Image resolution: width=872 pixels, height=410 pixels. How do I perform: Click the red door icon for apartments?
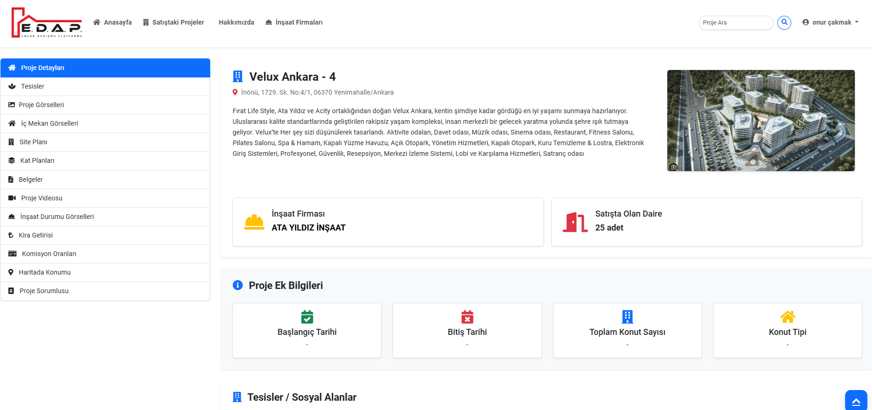point(575,222)
